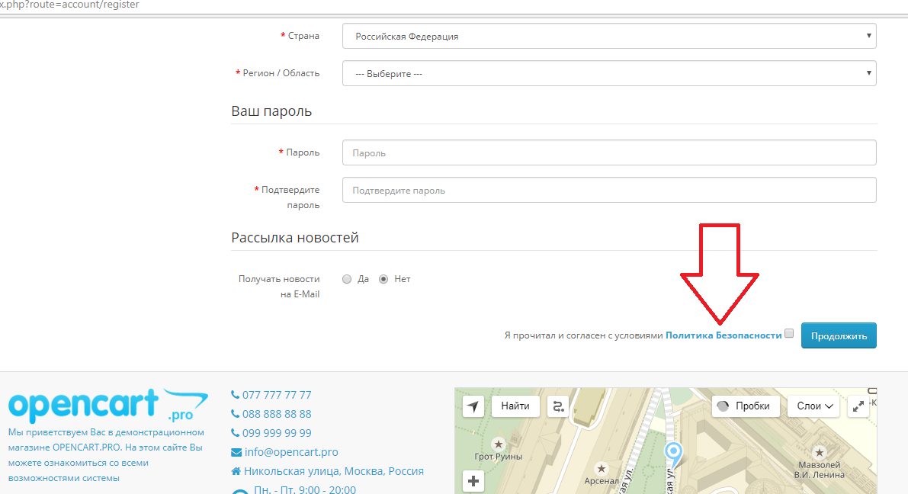Click the Ваш пароль section heading
The height and width of the screenshot is (494, 908).
point(271,111)
